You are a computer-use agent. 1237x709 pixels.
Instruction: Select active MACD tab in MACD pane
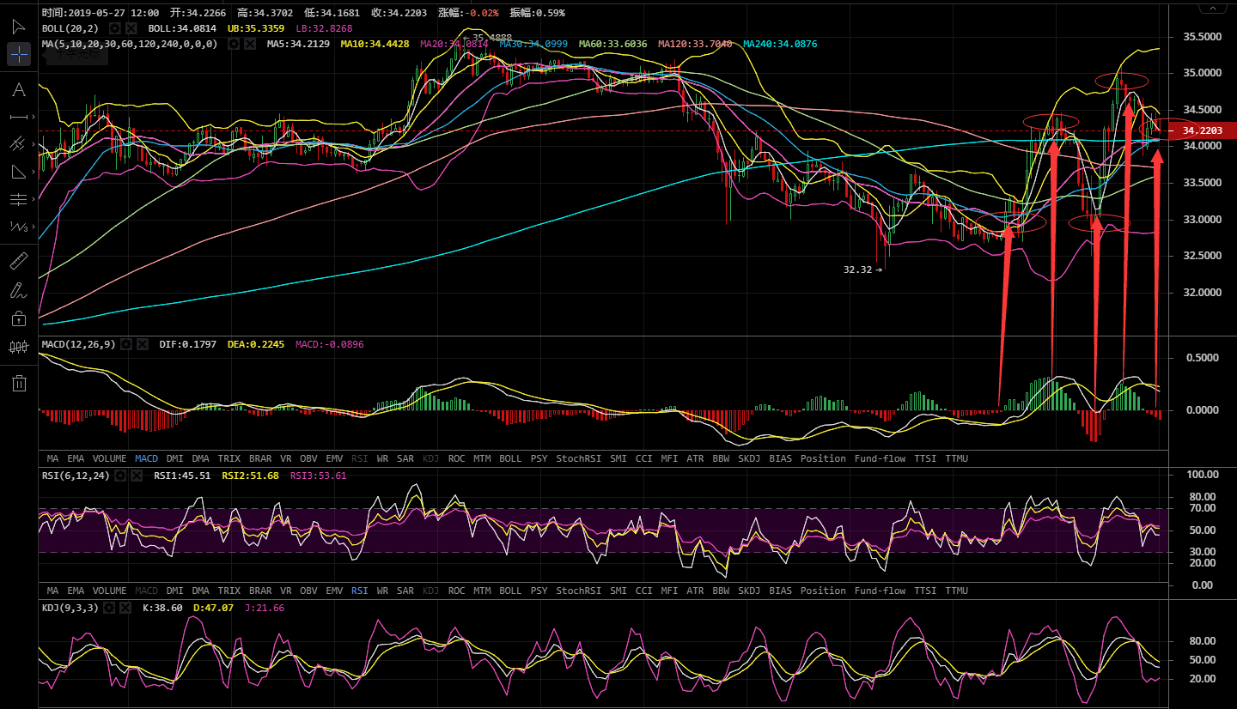point(146,458)
